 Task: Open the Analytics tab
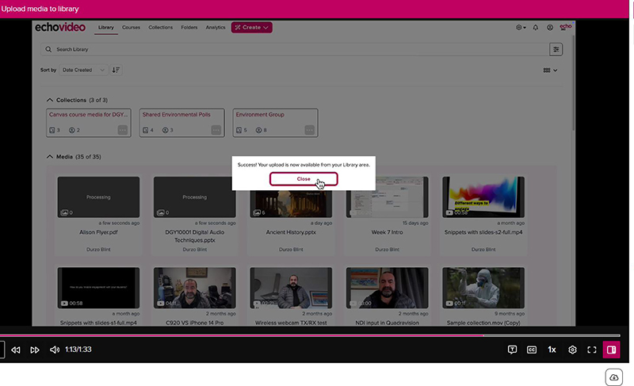point(215,27)
